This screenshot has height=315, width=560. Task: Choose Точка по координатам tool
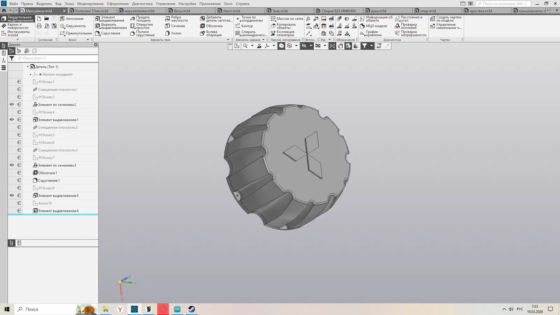249,19
